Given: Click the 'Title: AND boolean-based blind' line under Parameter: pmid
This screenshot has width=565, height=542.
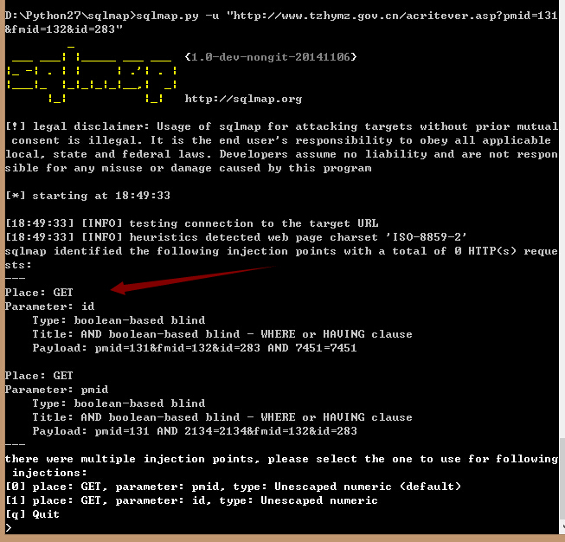Looking at the screenshot, I should [222, 417].
